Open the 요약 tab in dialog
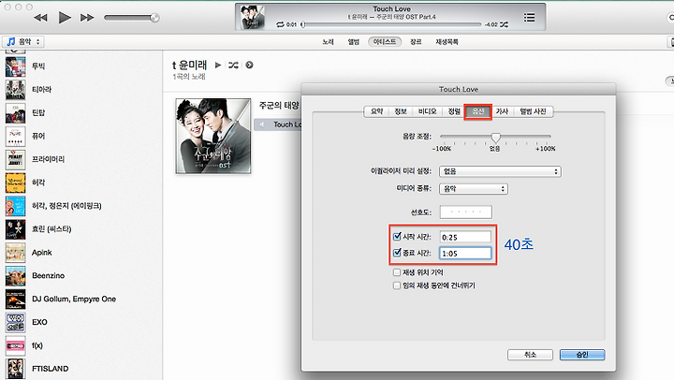Viewport: 674px width, 380px height. [377, 111]
